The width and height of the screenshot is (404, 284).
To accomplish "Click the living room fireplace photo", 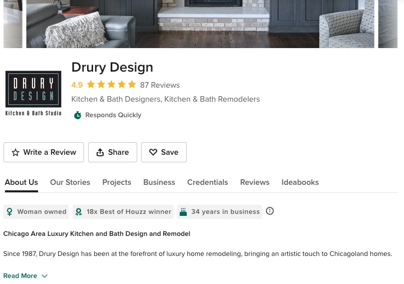I will tap(200, 24).
